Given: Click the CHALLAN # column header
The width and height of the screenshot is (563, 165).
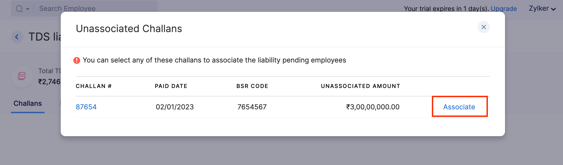Looking at the screenshot, I should [94, 86].
